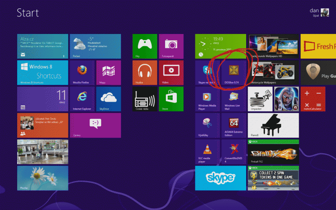Click the dan user account picture

tap(325, 13)
